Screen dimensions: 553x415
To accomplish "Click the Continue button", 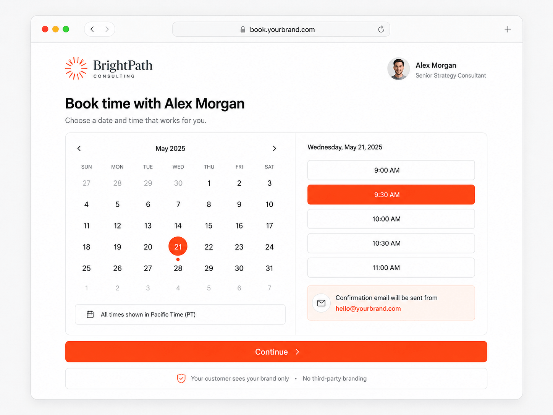I will pos(276,352).
